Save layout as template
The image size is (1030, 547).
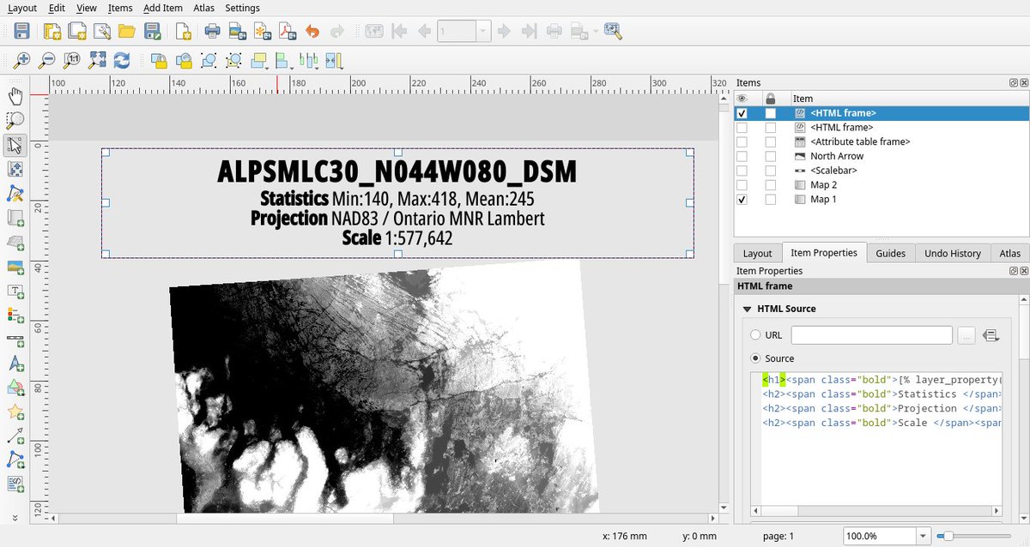[153, 32]
